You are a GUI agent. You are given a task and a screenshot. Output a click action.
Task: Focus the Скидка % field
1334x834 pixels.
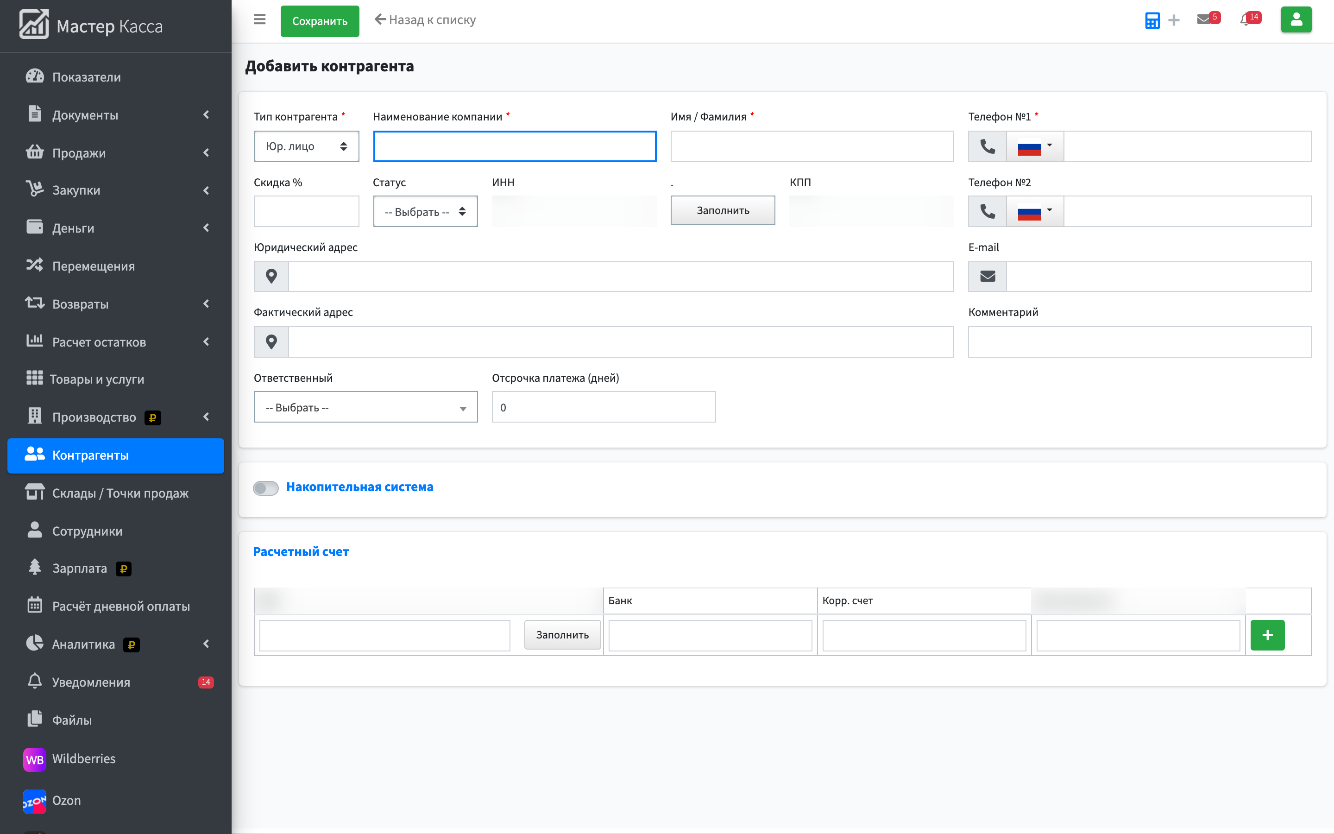coord(306,211)
